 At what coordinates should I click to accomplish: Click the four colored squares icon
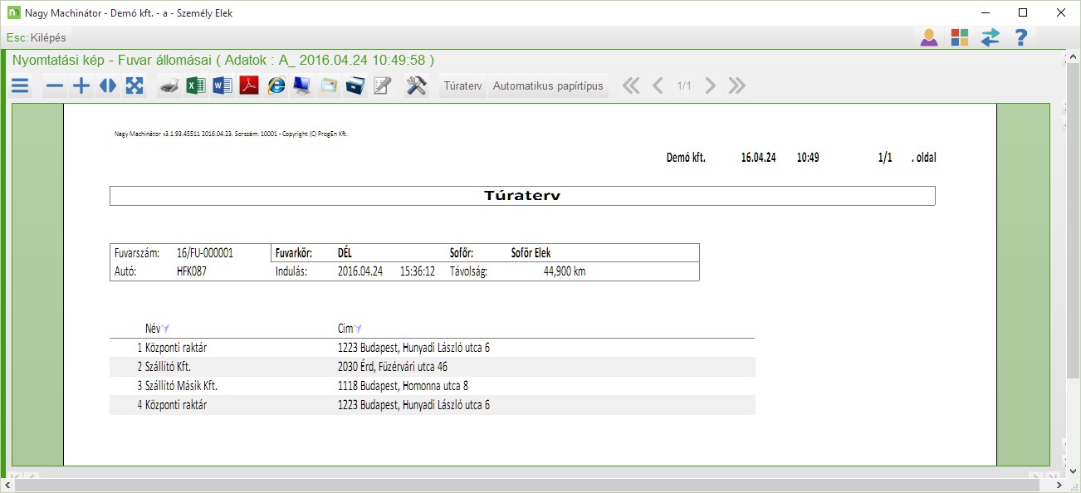tap(960, 37)
